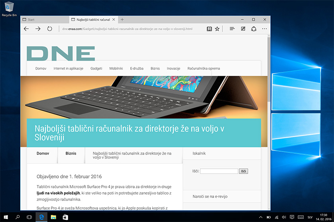Open network status tray icon

[x=277, y=217]
